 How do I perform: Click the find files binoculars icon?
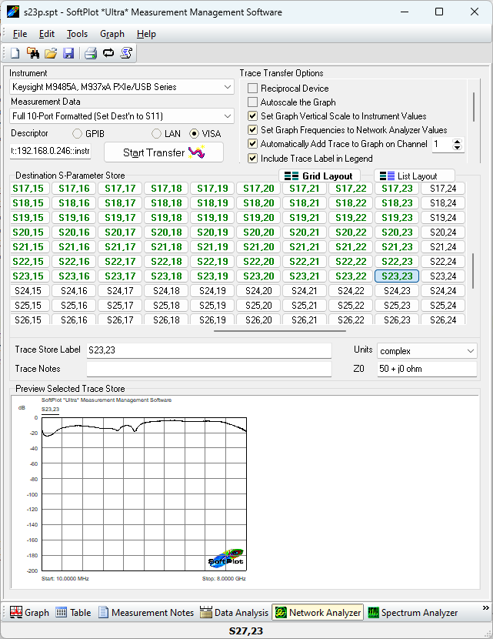tap(33, 53)
